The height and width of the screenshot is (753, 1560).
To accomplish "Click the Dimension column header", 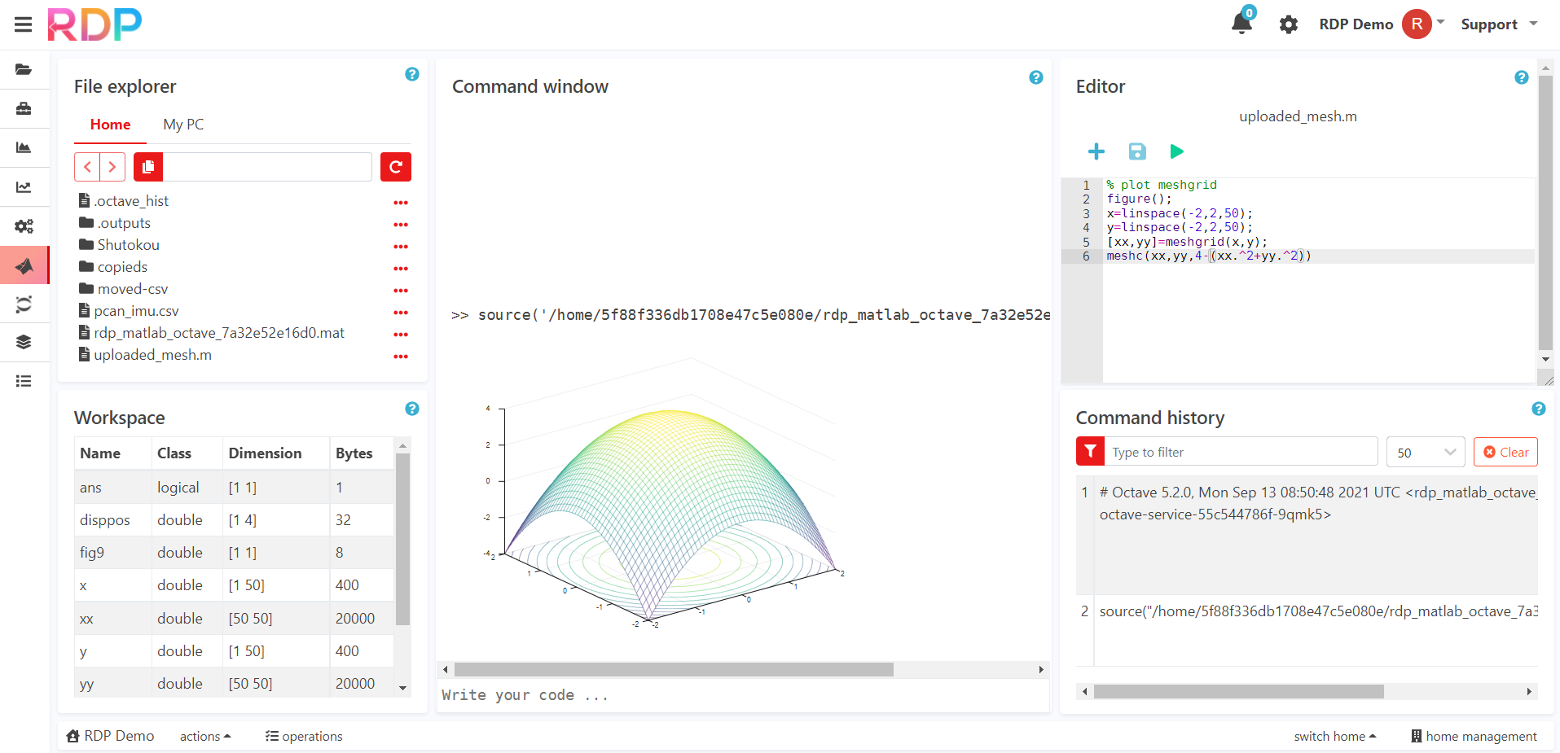I will 265,453.
